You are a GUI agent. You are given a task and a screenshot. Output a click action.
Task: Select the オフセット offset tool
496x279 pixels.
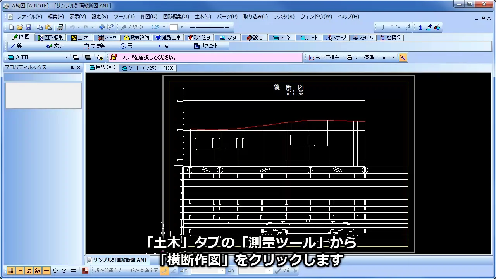[x=206, y=46]
